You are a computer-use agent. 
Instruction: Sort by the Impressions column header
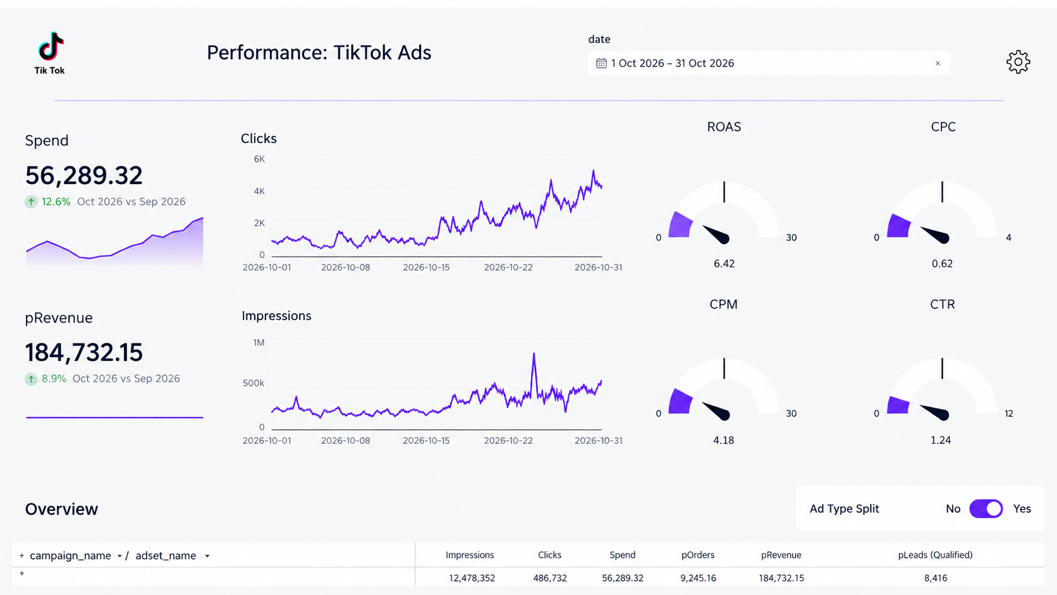pyautogui.click(x=470, y=555)
